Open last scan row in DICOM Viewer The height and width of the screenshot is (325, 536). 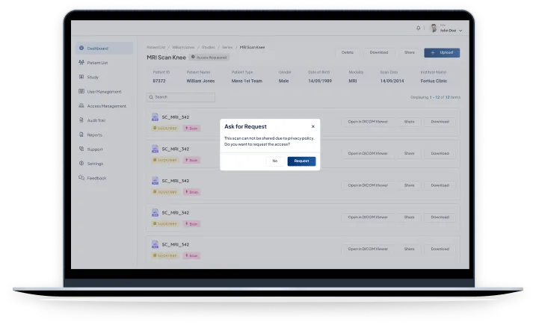368,249
